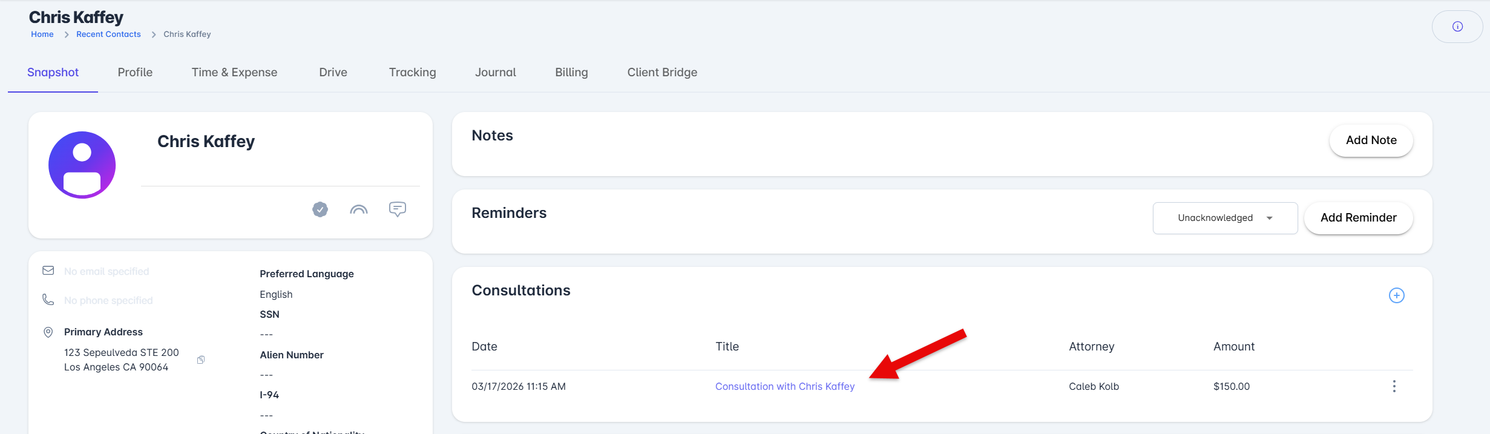
Task: Open the Tracking tab
Action: pos(412,73)
